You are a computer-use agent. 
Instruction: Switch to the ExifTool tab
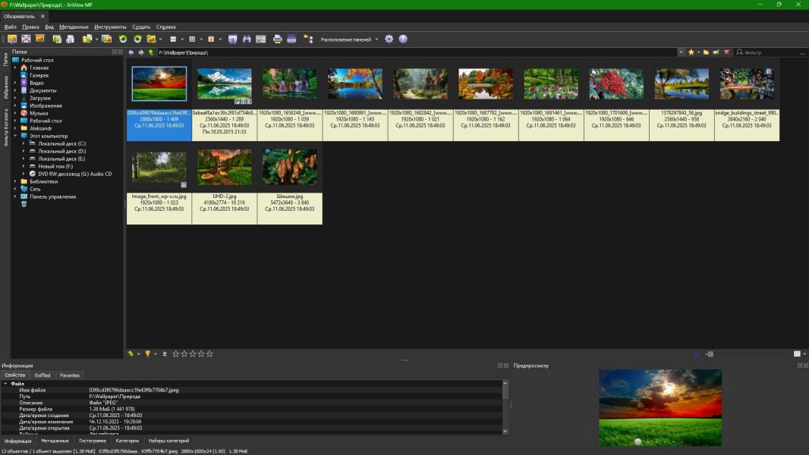42,375
